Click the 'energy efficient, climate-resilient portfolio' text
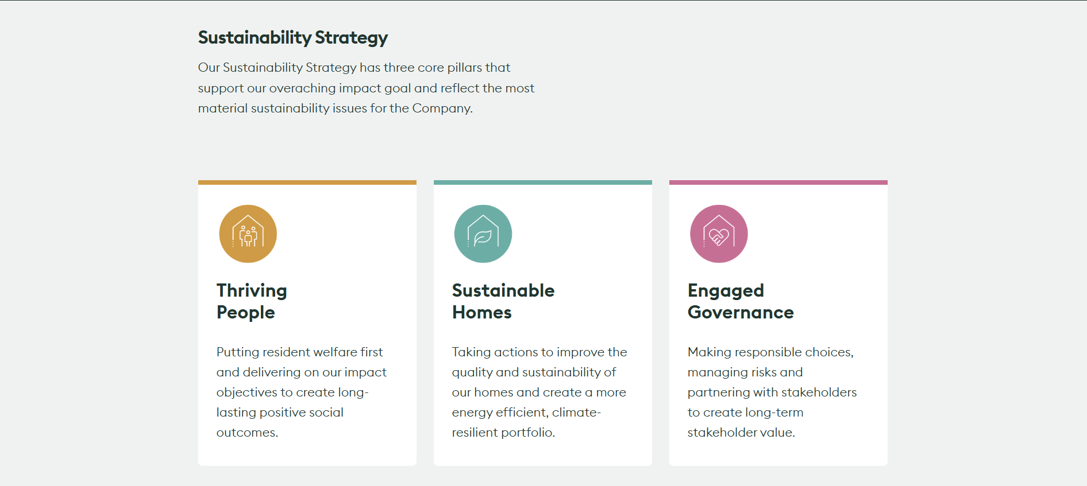1087x486 pixels. pos(526,422)
